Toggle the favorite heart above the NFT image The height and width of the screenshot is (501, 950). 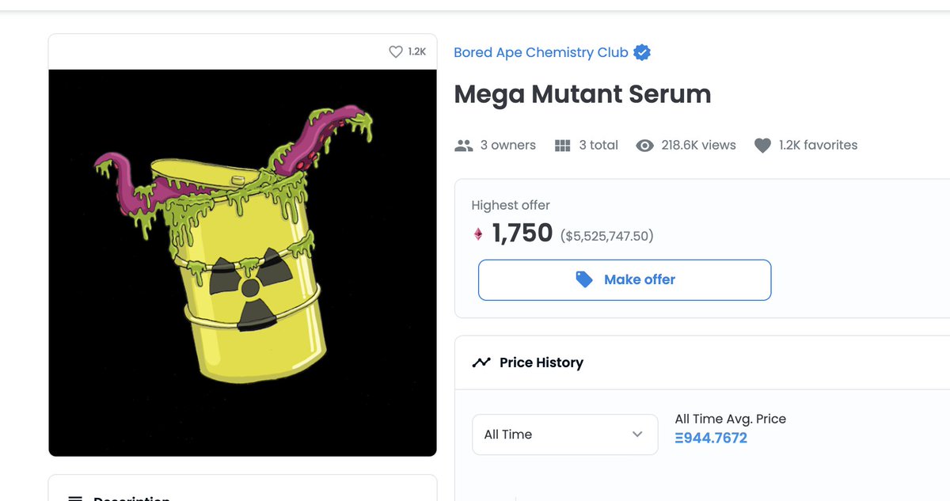(396, 52)
